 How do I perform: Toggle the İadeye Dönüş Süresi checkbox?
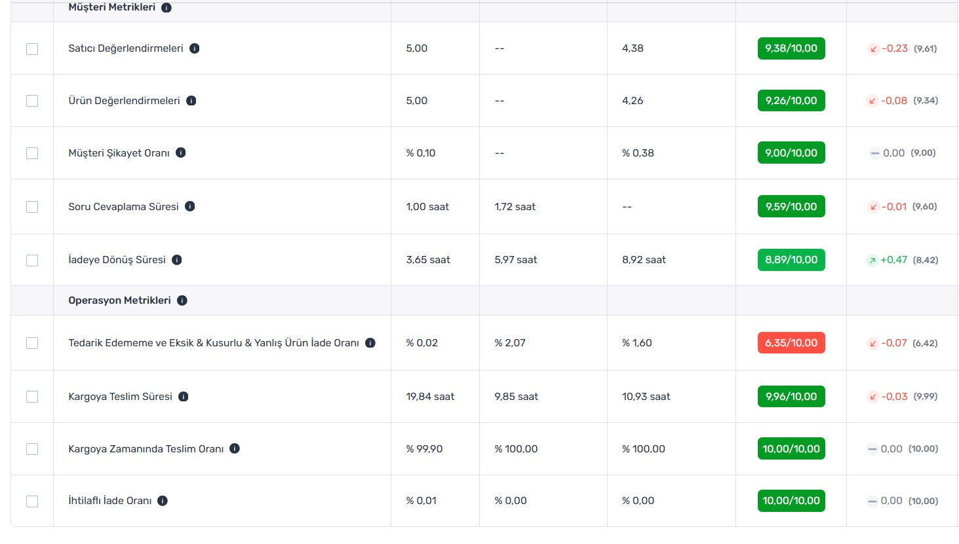(32, 261)
